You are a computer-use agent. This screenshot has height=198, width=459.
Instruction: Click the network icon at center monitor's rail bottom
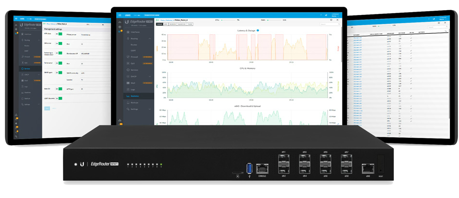pyautogui.click(x=120, y=120)
